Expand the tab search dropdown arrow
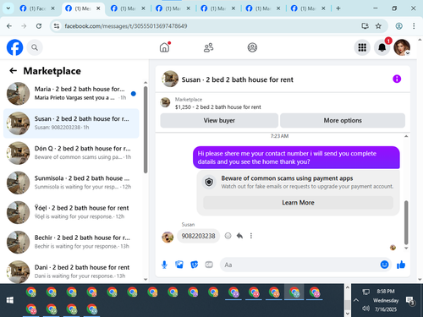Viewport: 423px width, 317px height. (x=8, y=8)
